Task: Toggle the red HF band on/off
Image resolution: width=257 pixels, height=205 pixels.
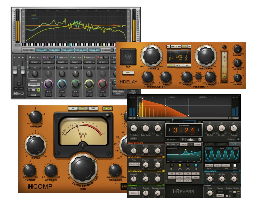Action: click(98, 57)
